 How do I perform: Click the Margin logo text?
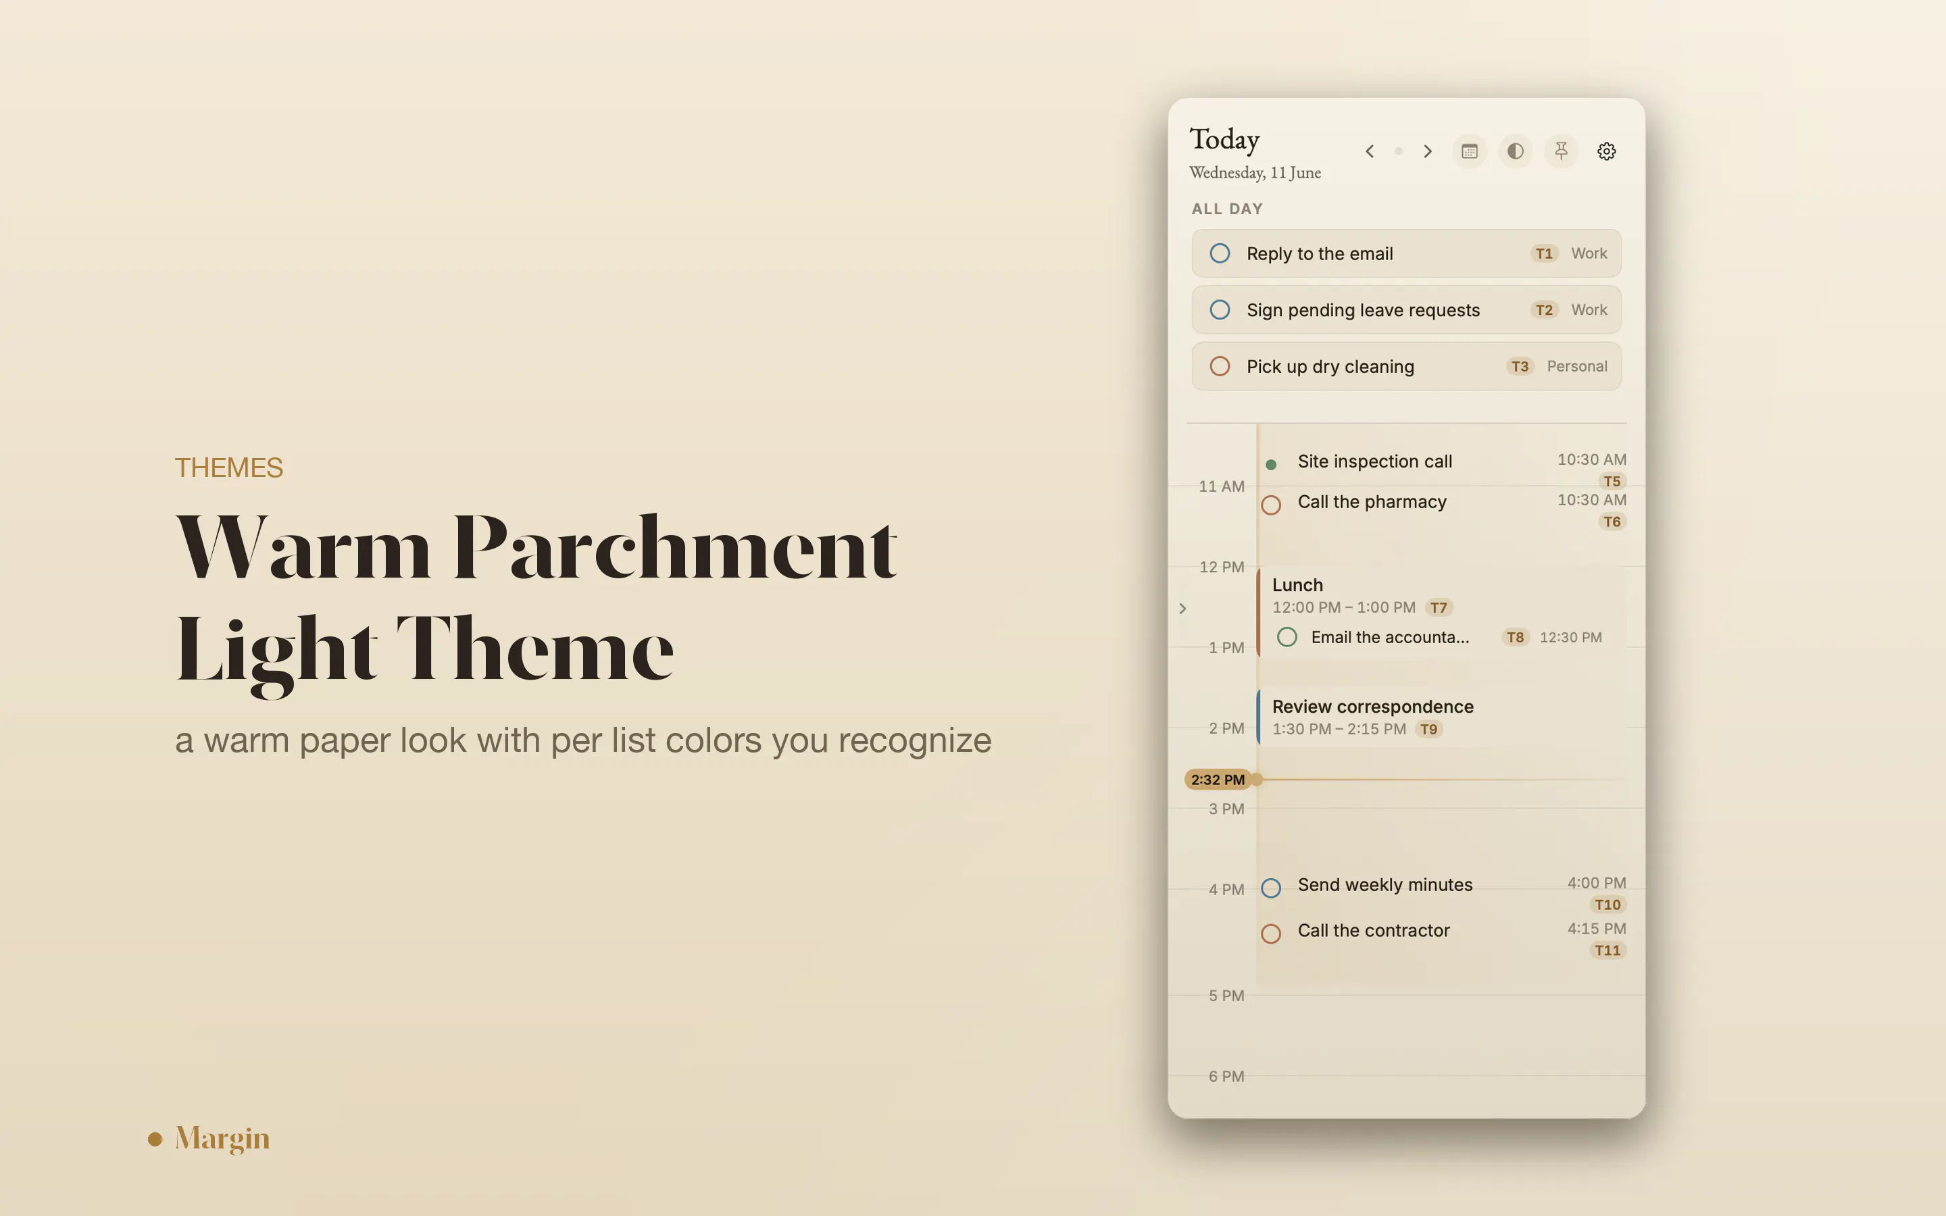222,1139
